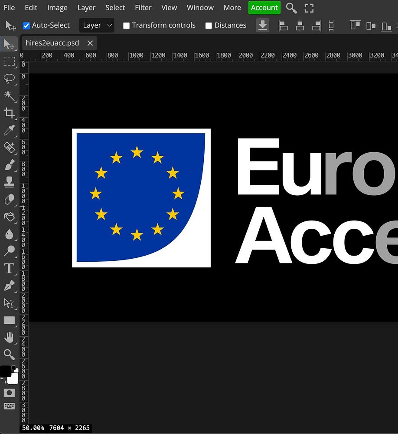The image size is (398, 434).
Task: Select the Eraser tool
Action: pos(9,199)
